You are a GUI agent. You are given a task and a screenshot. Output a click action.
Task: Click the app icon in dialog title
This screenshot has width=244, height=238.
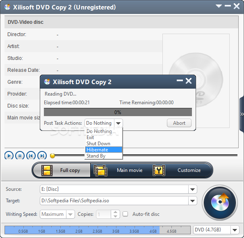(x=47, y=82)
